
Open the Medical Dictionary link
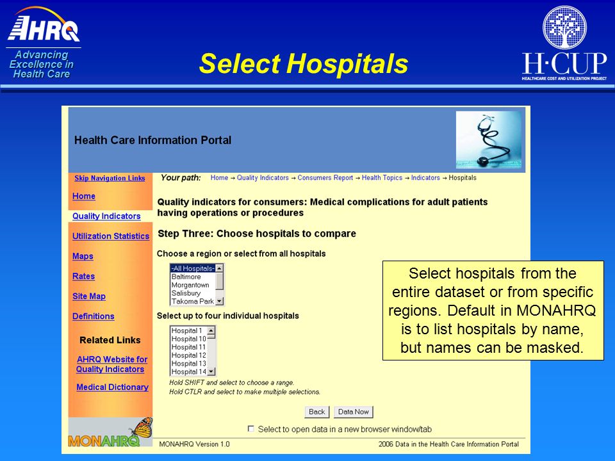[x=112, y=387]
